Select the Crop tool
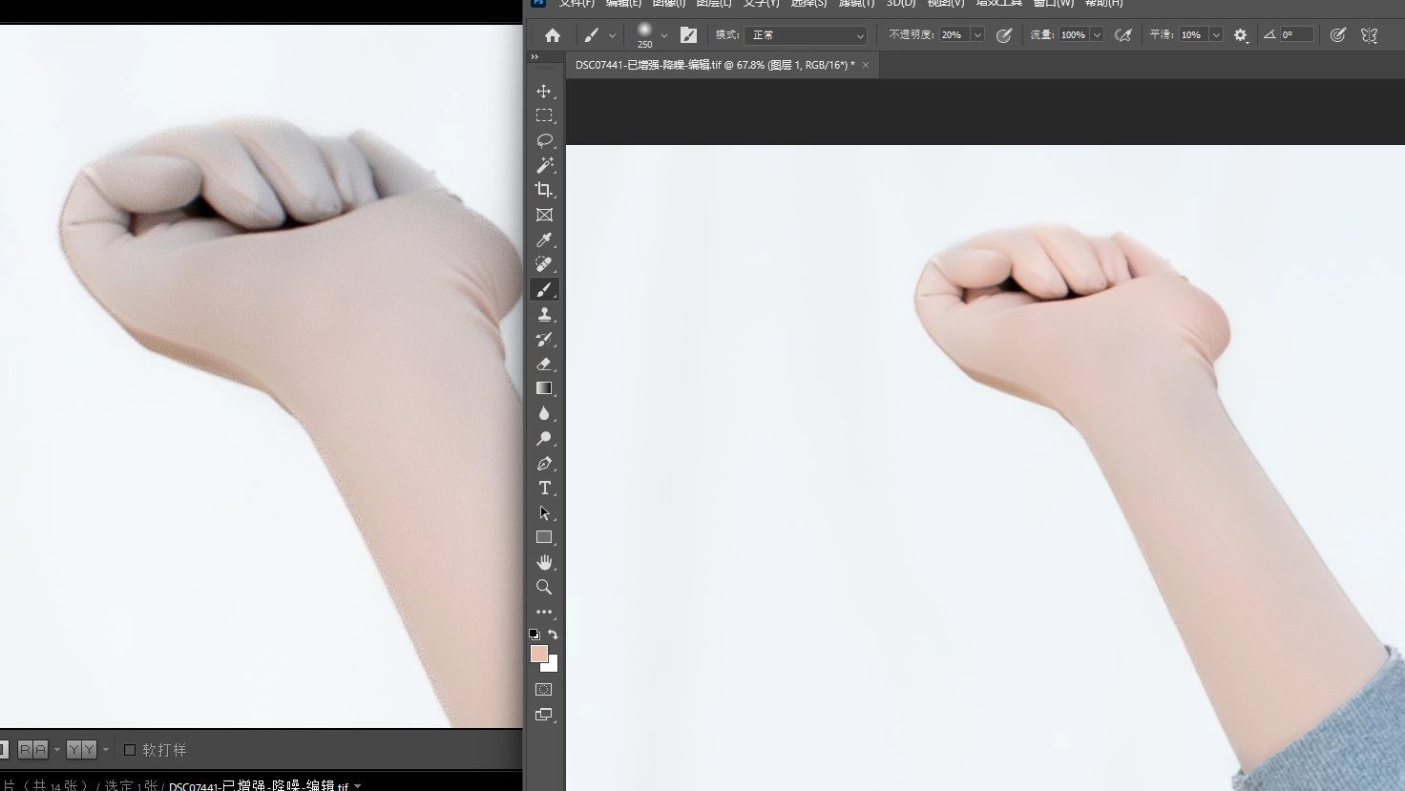1405x791 pixels. coord(544,190)
